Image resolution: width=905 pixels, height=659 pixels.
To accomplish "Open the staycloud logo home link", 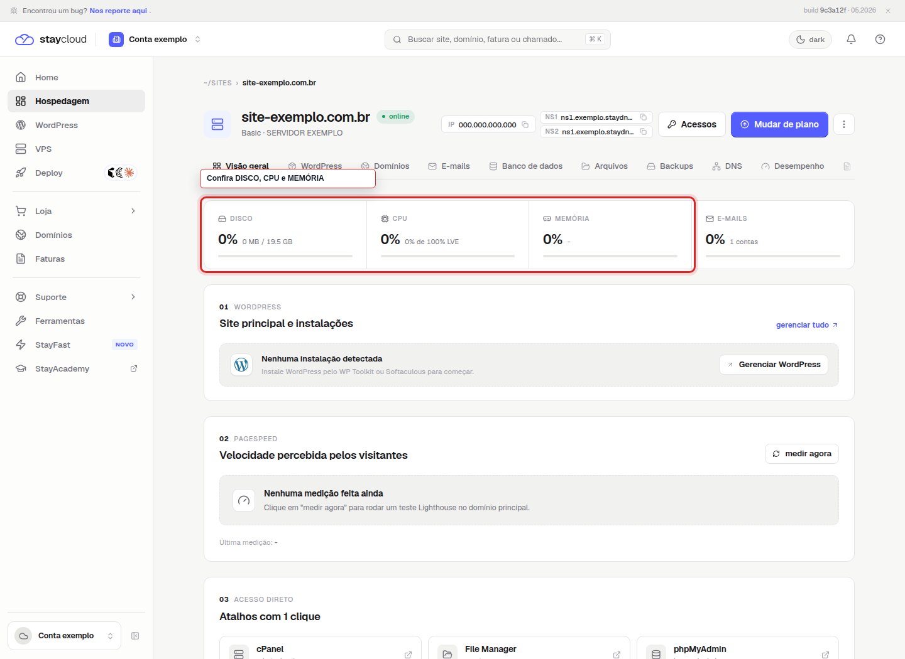I will point(51,39).
